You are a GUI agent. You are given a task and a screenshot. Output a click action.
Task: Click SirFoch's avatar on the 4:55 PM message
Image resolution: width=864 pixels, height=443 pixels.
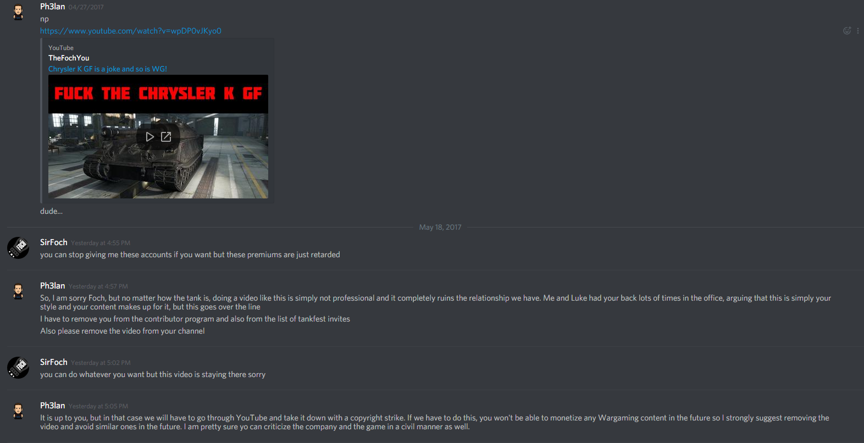coord(18,248)
